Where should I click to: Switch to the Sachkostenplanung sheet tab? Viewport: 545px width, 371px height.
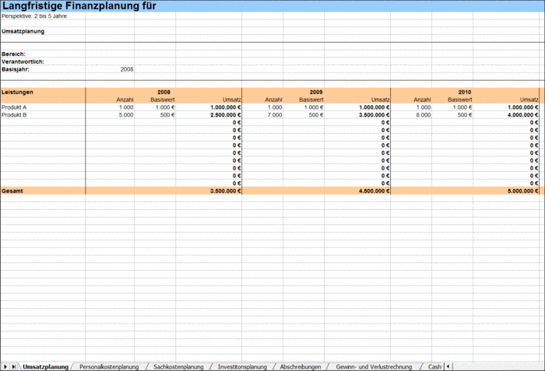point(178,367)
